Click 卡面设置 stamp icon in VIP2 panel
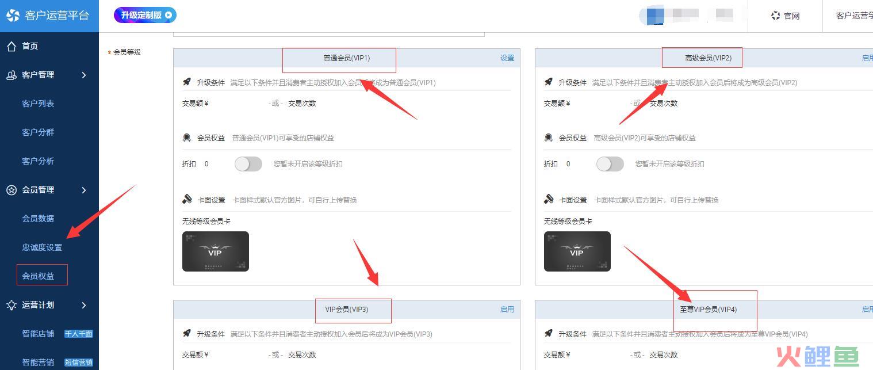The image size is (873, 370). point(549,200)
